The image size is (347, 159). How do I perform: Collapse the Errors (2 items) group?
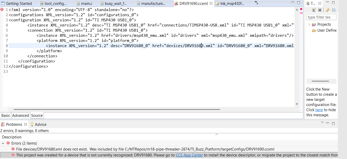(x=3, y=143)
